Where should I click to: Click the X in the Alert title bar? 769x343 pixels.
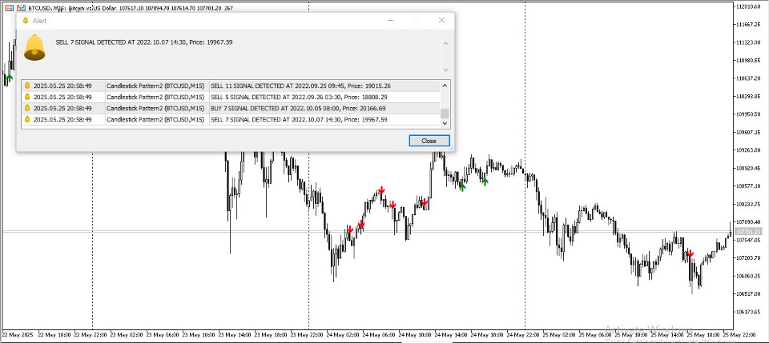[x=441, y=21]
